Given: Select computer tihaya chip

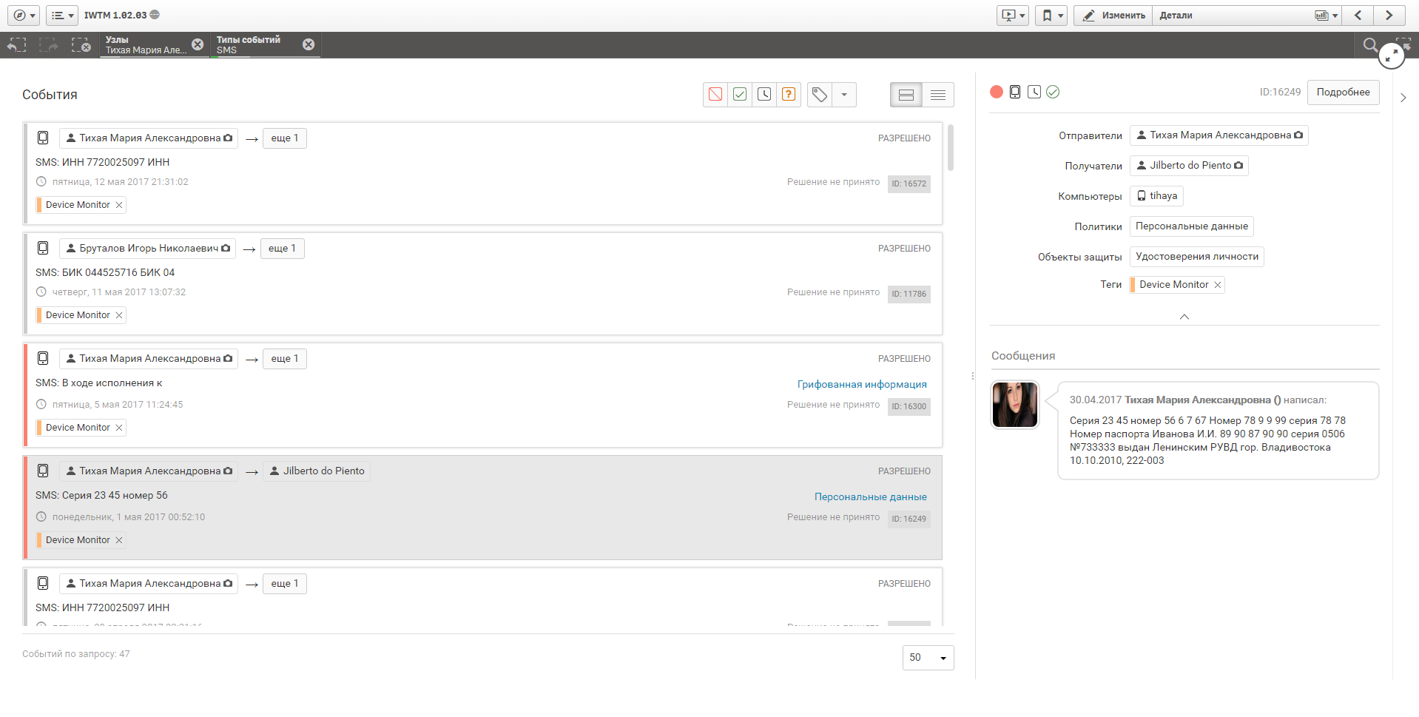Looking at the screenshot, I should pos(1156,196).
